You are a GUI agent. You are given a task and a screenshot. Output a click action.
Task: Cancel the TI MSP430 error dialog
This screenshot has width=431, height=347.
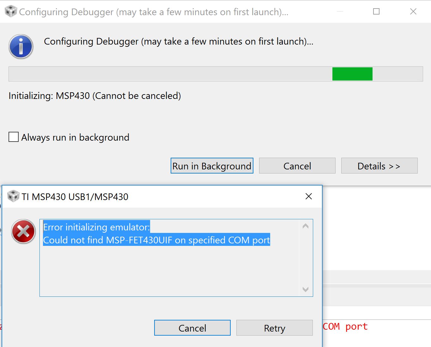point(192,328)
